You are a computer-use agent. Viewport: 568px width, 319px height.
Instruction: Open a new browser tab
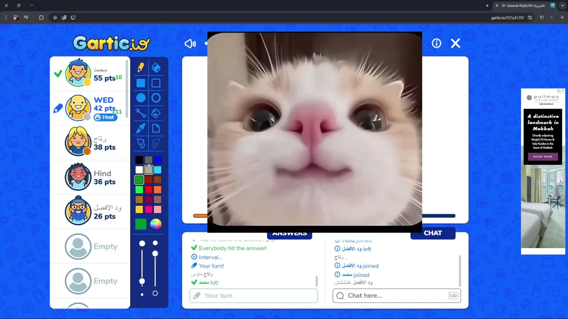click(x=487, y=6)
